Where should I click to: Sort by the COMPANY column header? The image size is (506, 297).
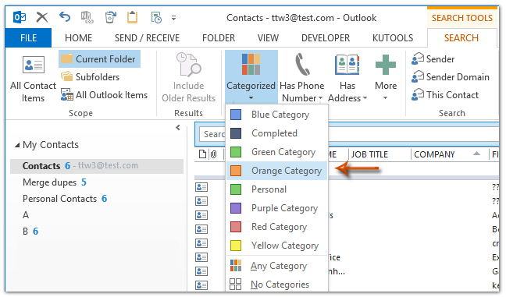pos(434,154)
